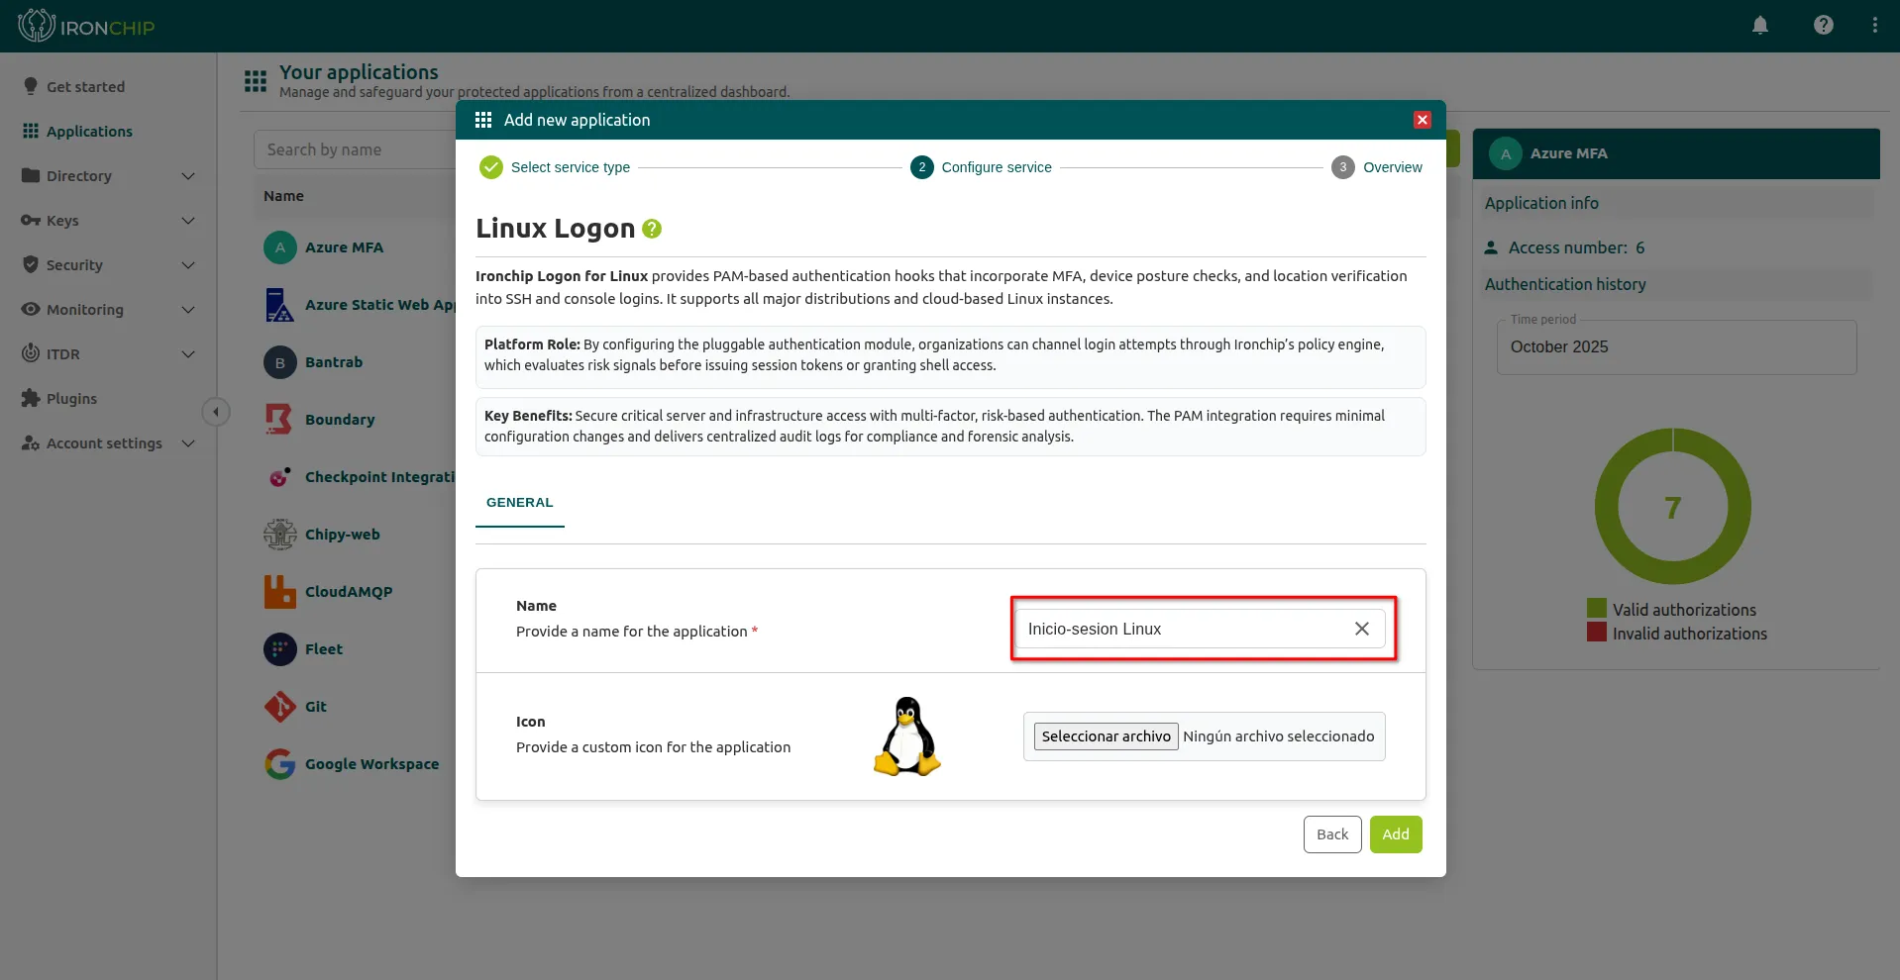Open the October 2025 time period selector
The width and height of the screenshot is (1900, 980).
pos(1676,347)
